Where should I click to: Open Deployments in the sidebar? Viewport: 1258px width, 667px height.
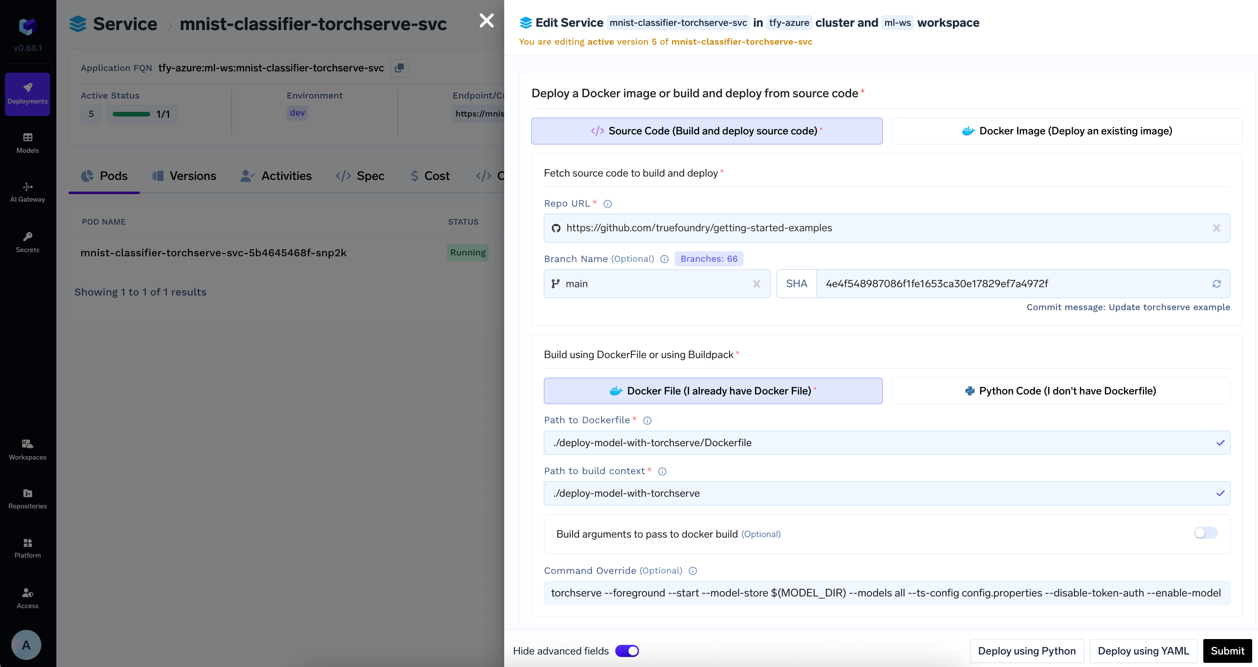pyautogui.click(x=28, y=94)
